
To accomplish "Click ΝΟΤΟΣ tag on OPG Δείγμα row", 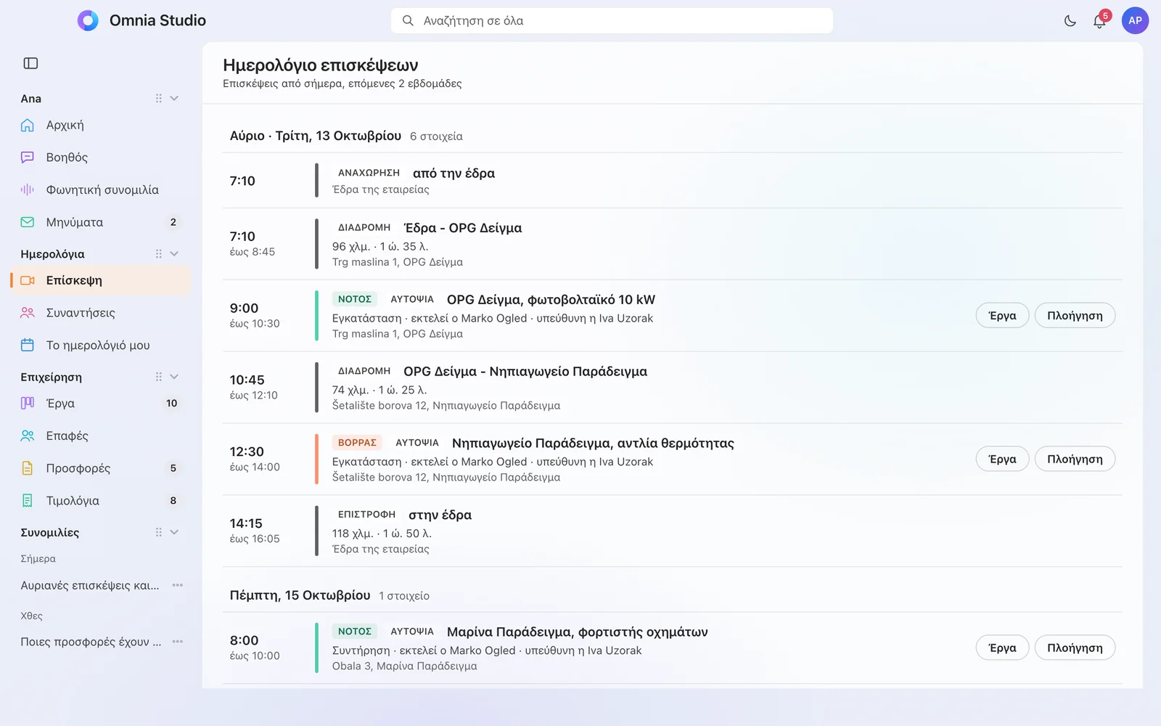I will pyautogui.click(x=355, y=299).
